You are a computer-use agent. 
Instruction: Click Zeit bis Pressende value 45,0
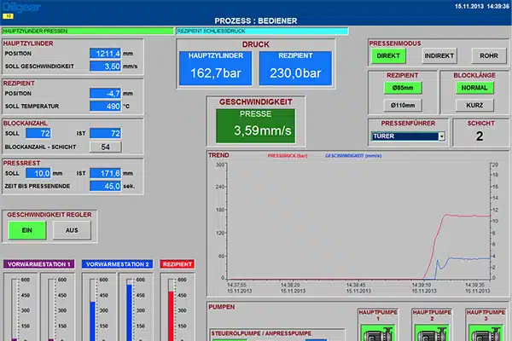(x=105, y=186)
